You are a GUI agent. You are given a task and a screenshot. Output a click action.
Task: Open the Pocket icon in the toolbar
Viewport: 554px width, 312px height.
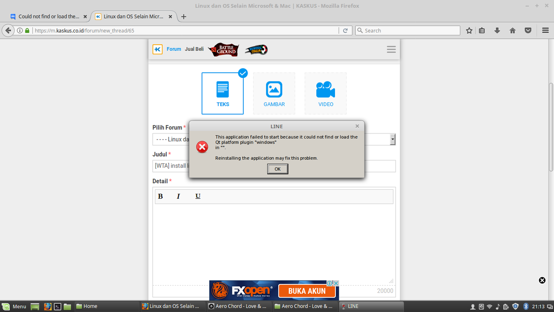tap(528, 31)
